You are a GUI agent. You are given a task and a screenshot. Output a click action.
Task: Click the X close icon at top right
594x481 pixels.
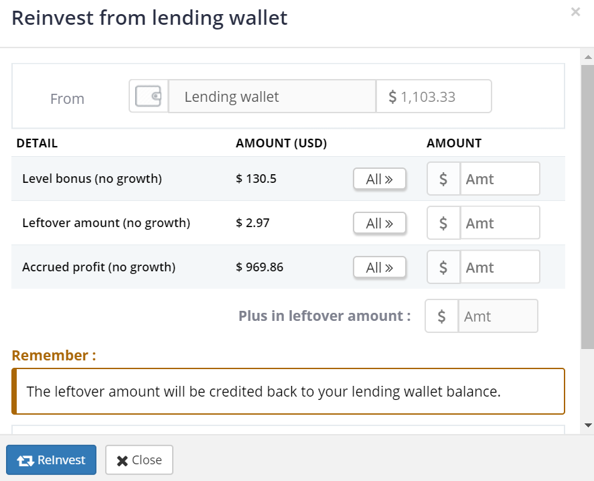575,12
